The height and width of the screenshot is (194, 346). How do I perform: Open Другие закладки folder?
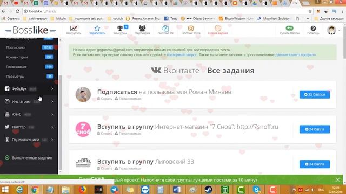[329, 19]
